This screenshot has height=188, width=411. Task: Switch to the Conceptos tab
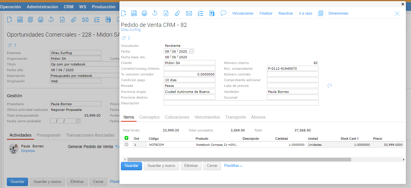pos(149,117)
